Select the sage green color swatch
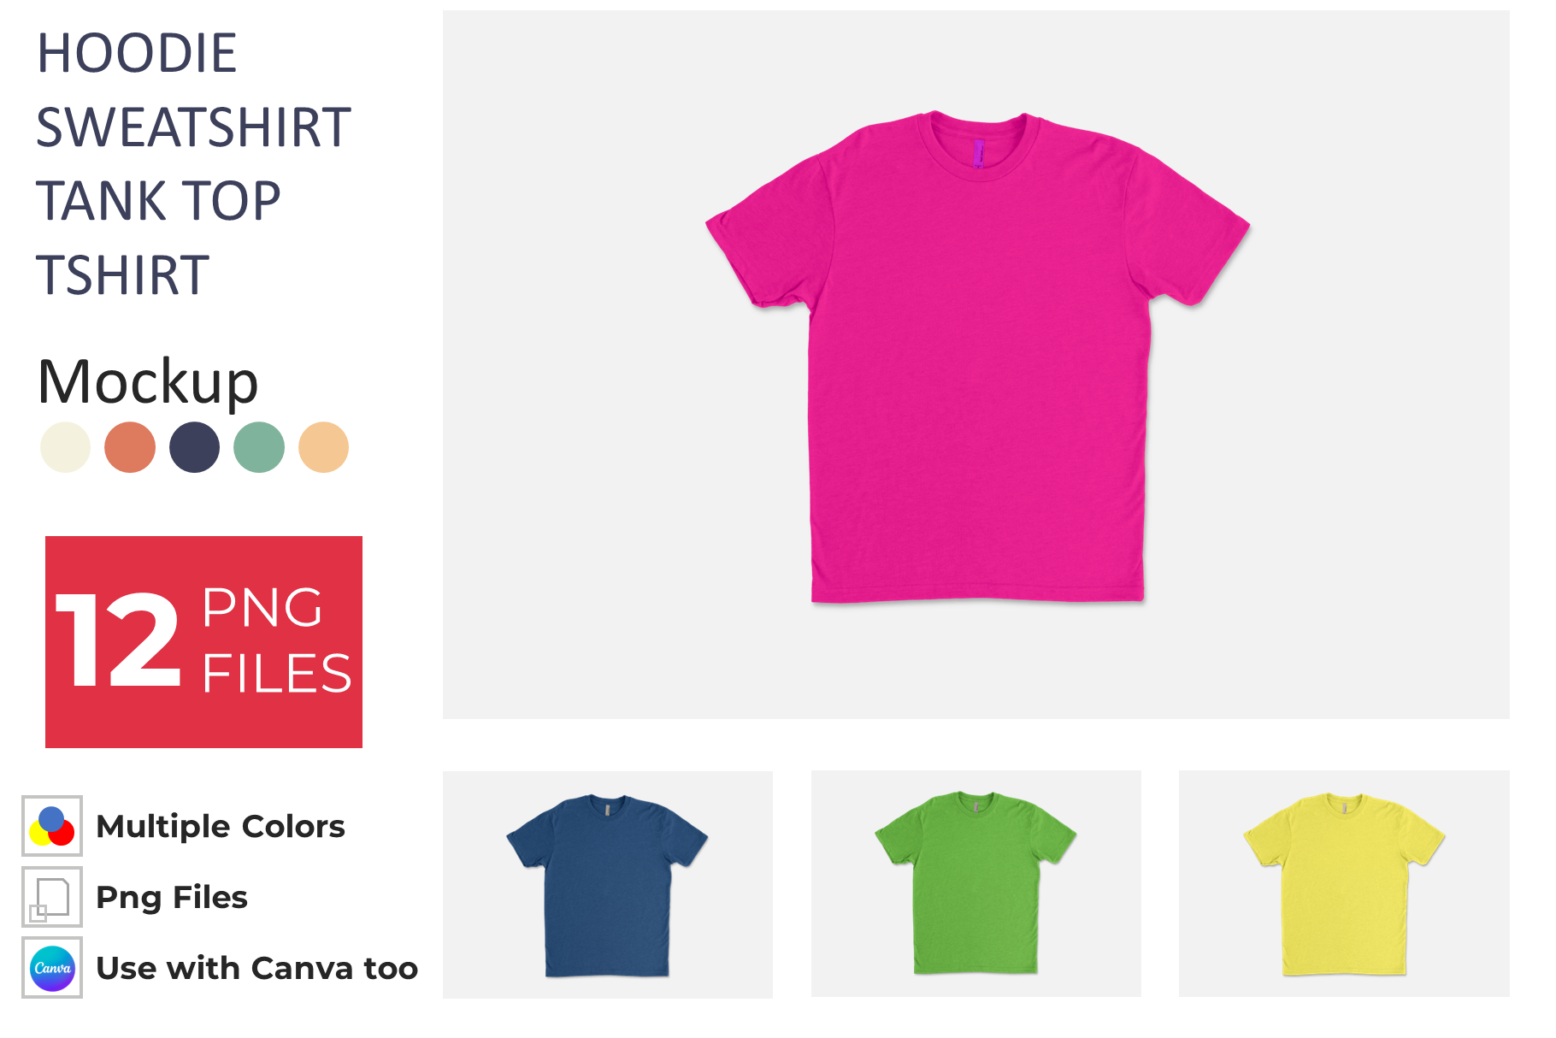The height and width of the screenshot is (1038, 1556). coord(259,447)
